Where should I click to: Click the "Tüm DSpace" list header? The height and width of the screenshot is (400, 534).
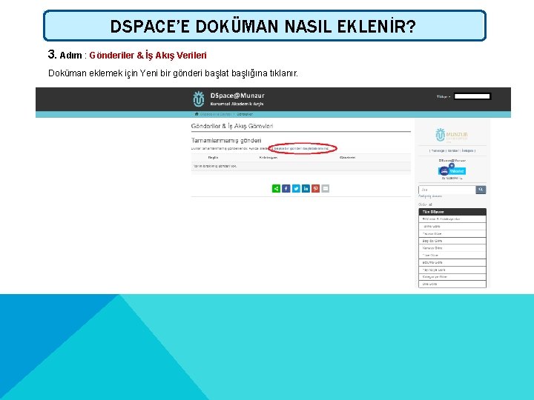point(452,212)
